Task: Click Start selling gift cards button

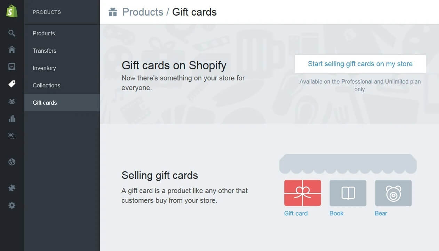Action: coord(360,64)
